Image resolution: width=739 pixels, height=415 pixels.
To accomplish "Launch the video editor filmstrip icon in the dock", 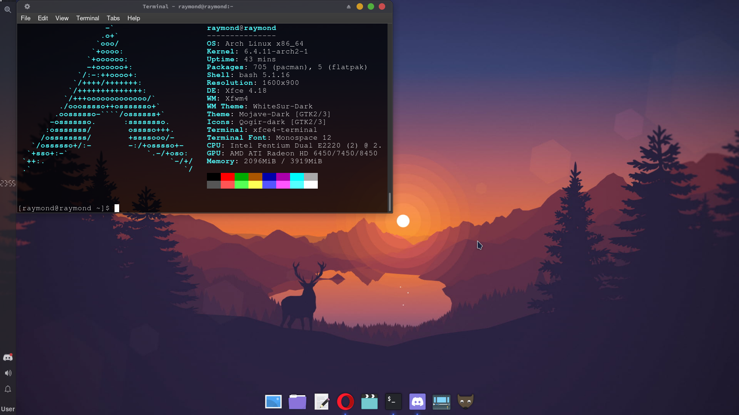I will [x=442, y=401].
